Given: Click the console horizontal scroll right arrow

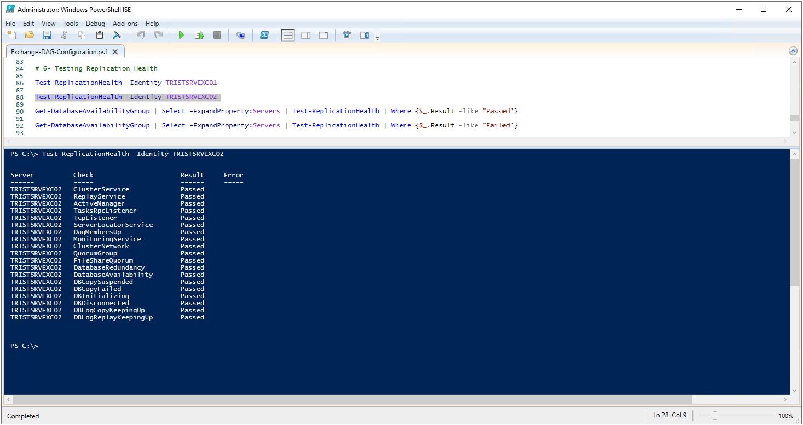Looking at the screenshot, I should click(x=785, y=399).
